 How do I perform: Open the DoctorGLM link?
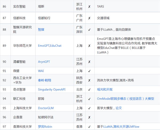pos(46,108)
